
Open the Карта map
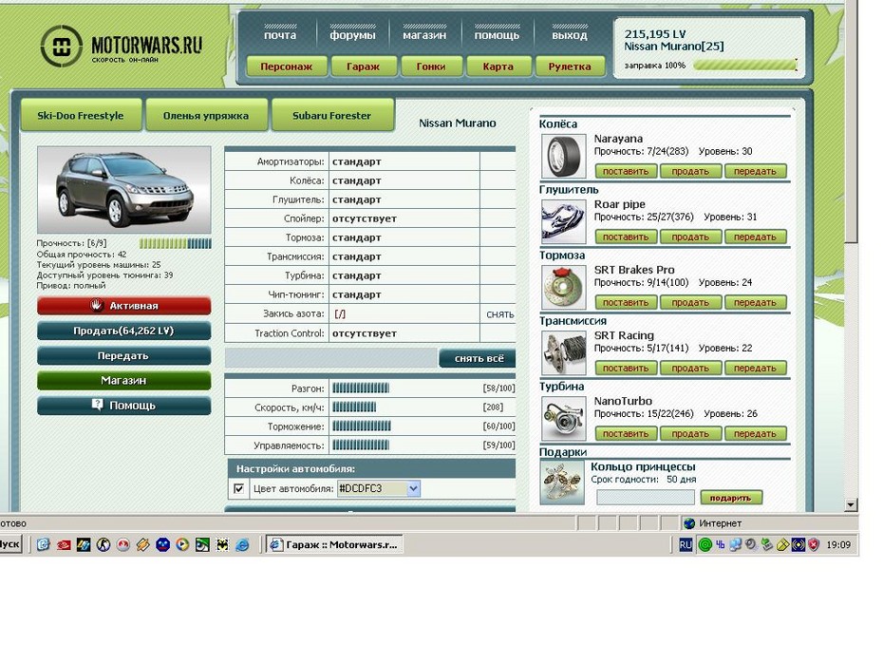point(498,66)
